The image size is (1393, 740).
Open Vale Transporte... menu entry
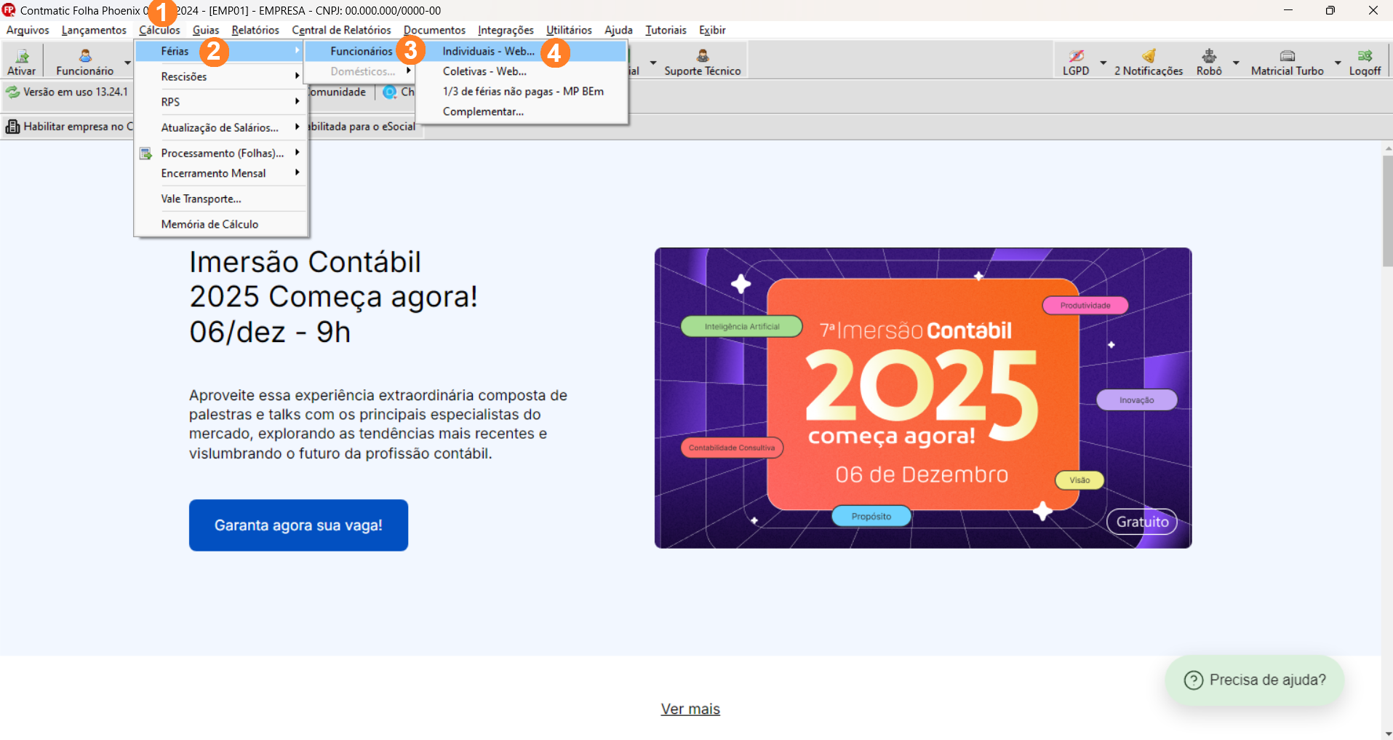pyautogui.click(x=221, y=199)
